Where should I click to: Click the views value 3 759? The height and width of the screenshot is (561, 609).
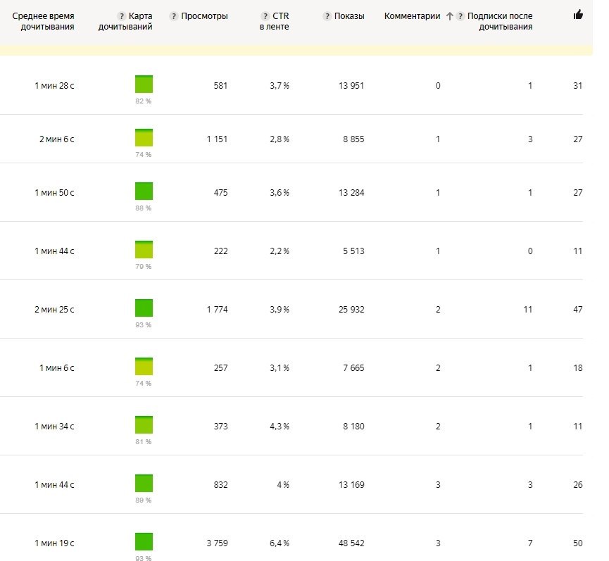pos(217,543)
